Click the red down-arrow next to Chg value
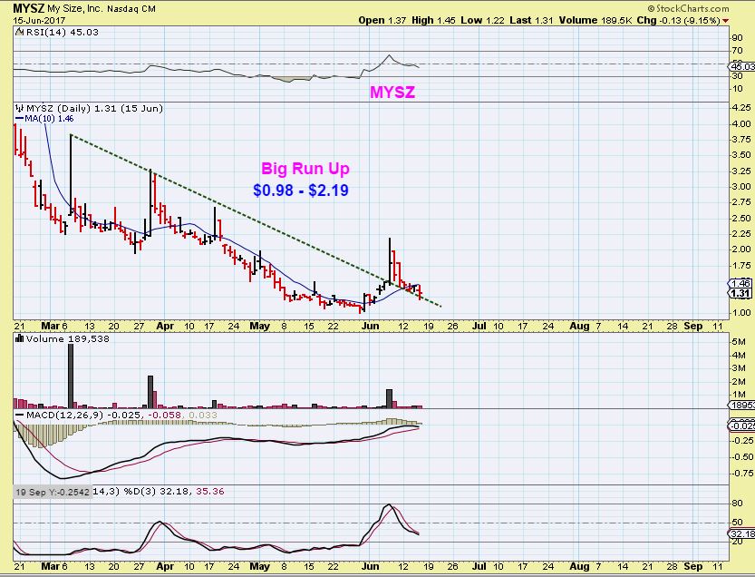 pos(726,21)
